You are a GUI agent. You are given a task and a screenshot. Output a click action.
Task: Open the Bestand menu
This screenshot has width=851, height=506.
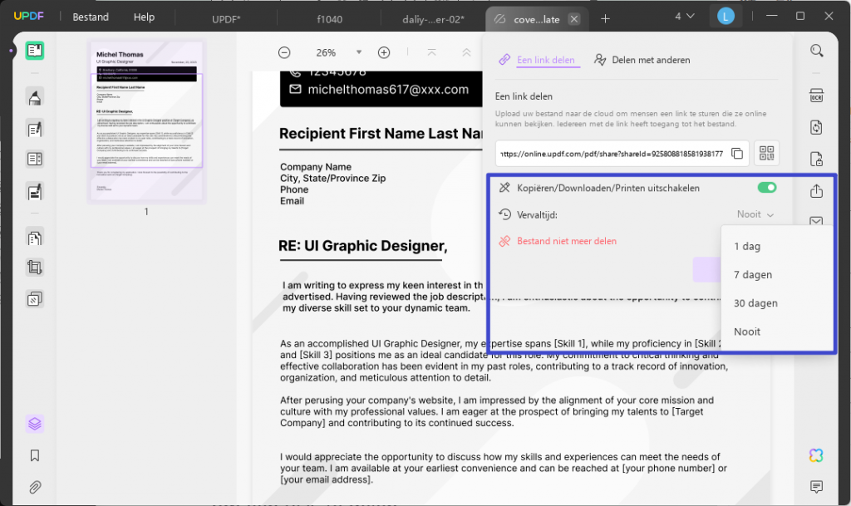91,17
